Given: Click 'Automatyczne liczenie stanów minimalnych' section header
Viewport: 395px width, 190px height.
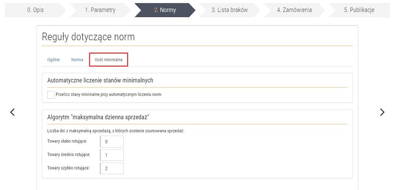Looking at the screenshot, I should point(100,80).
